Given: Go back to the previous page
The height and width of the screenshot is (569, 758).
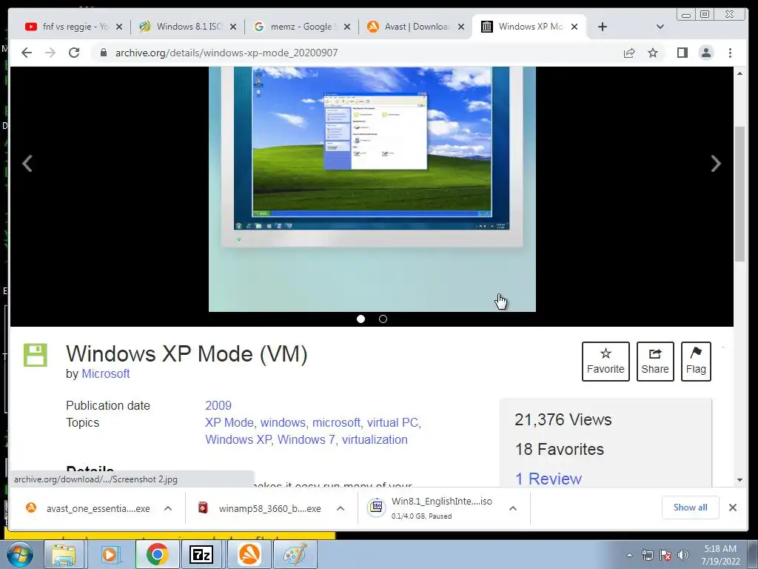Looking at the screenshot, I should point(27,53).
